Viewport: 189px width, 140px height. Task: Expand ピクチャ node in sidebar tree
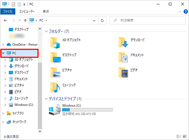(5, 86)
